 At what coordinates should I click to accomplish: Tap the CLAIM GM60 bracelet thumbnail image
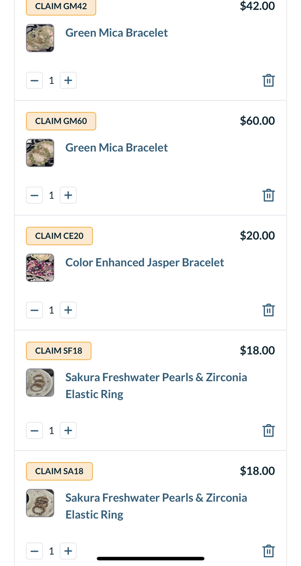pos(40,153)
